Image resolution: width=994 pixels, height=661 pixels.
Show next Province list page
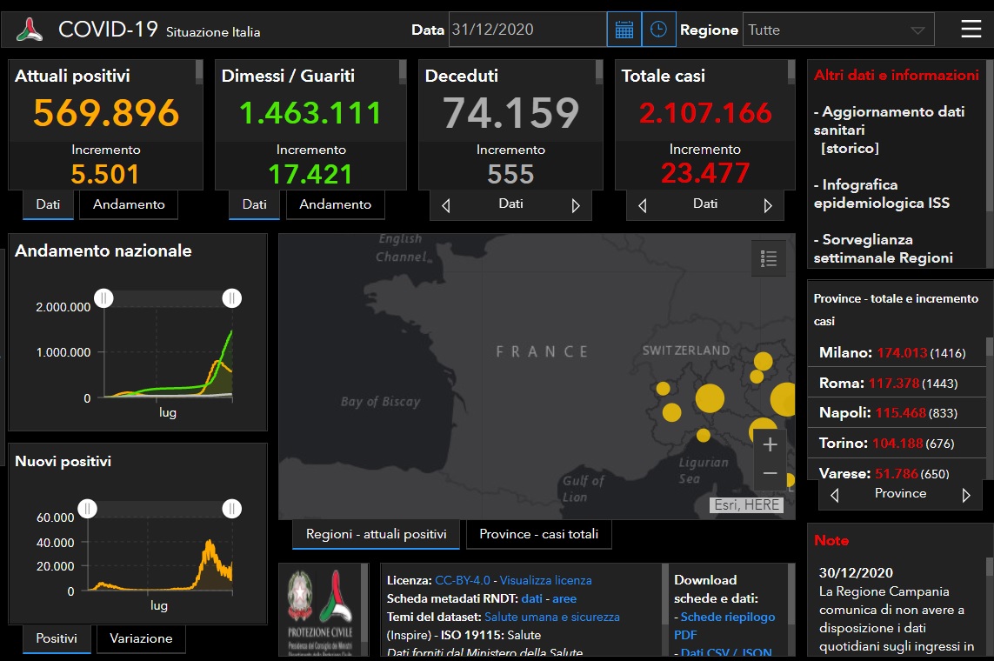[x=965, y=495]
